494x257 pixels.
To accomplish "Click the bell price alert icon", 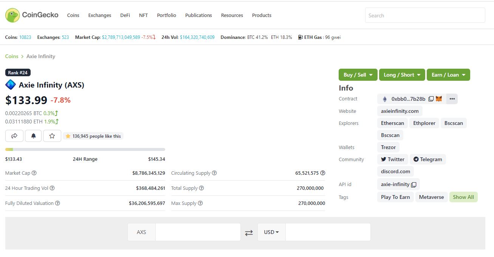I will [x=33, y=136].
